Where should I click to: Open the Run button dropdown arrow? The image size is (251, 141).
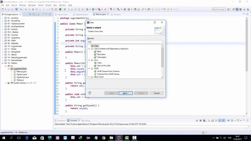coord(96,9)
